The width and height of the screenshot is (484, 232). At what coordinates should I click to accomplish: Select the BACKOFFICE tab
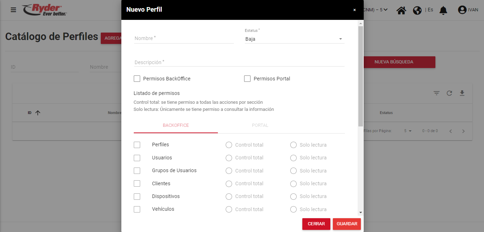176,125
